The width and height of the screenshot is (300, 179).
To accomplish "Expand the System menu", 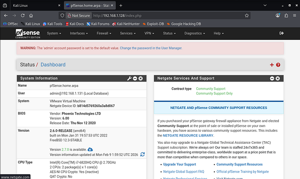I will point(54,33).
